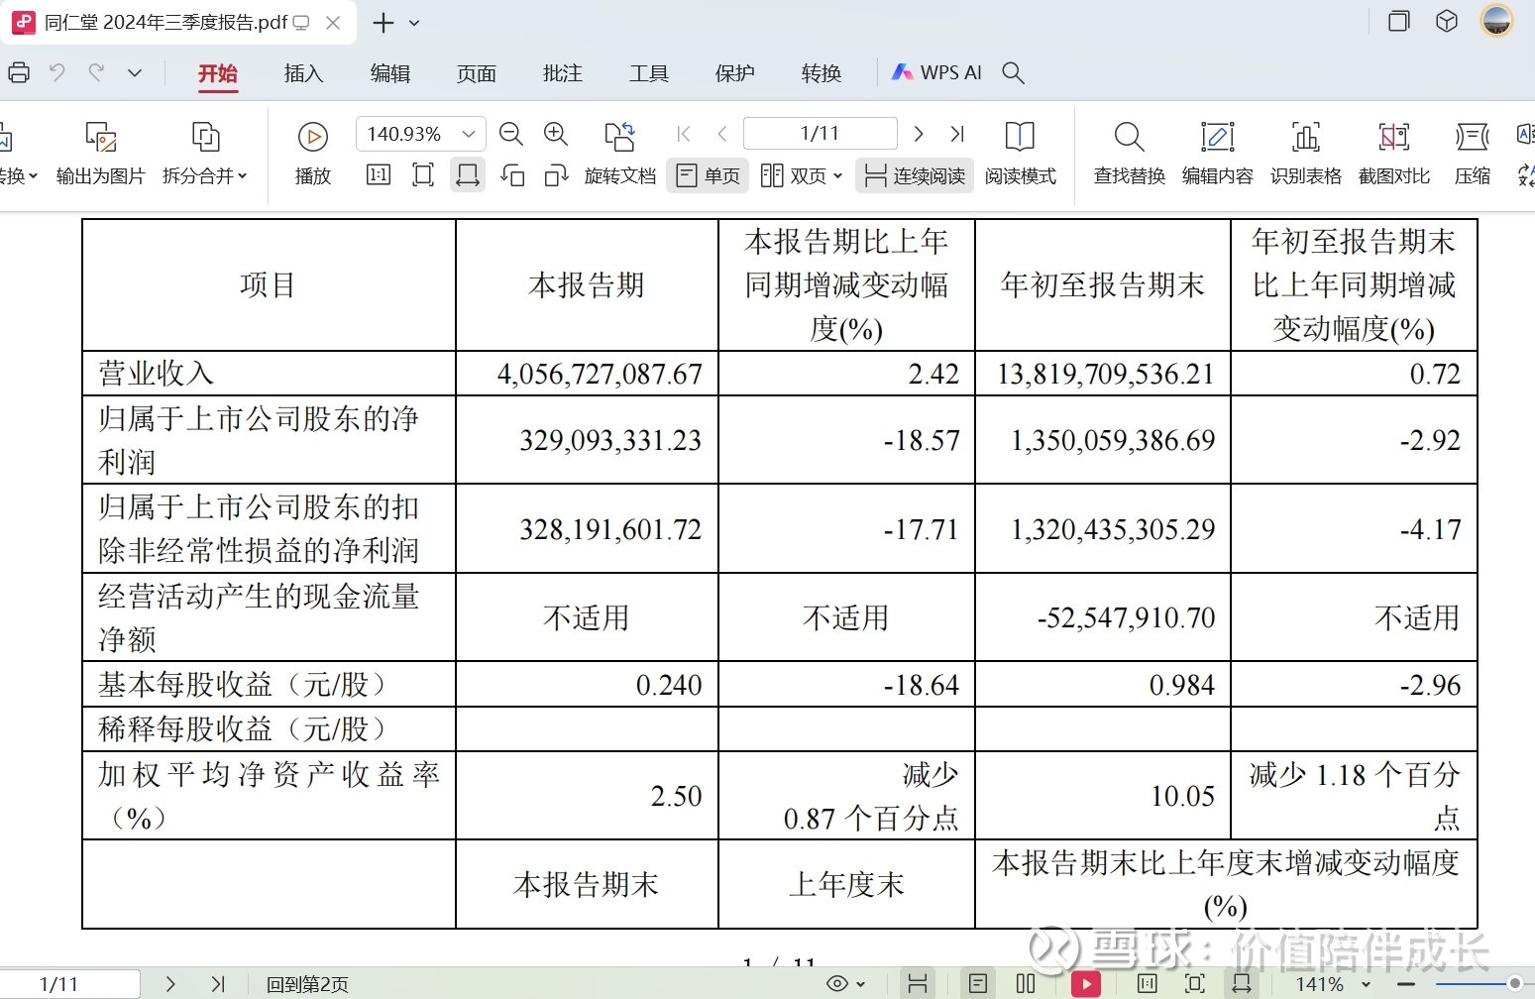1535x999 pixels.
Task: Click the cube icon at top right
Action: click(1447, 21)
